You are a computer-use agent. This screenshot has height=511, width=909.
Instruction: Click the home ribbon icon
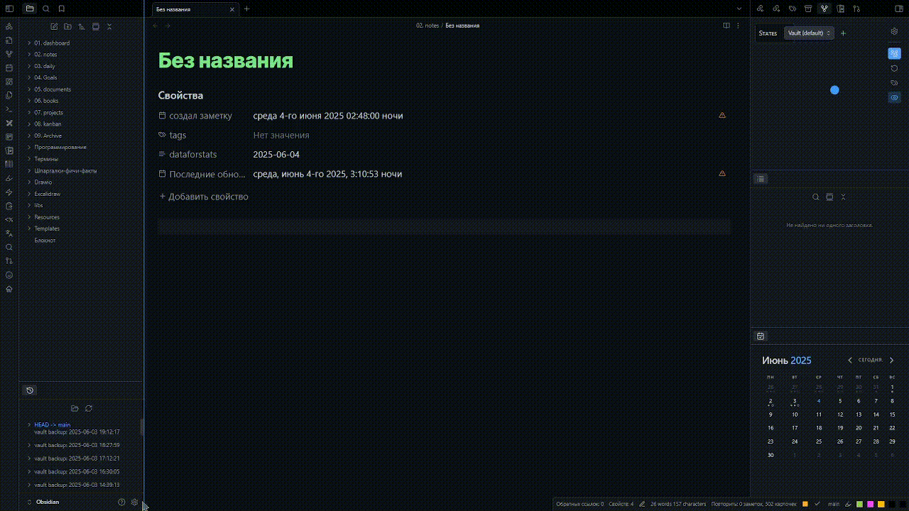click(x=9, y=289)
